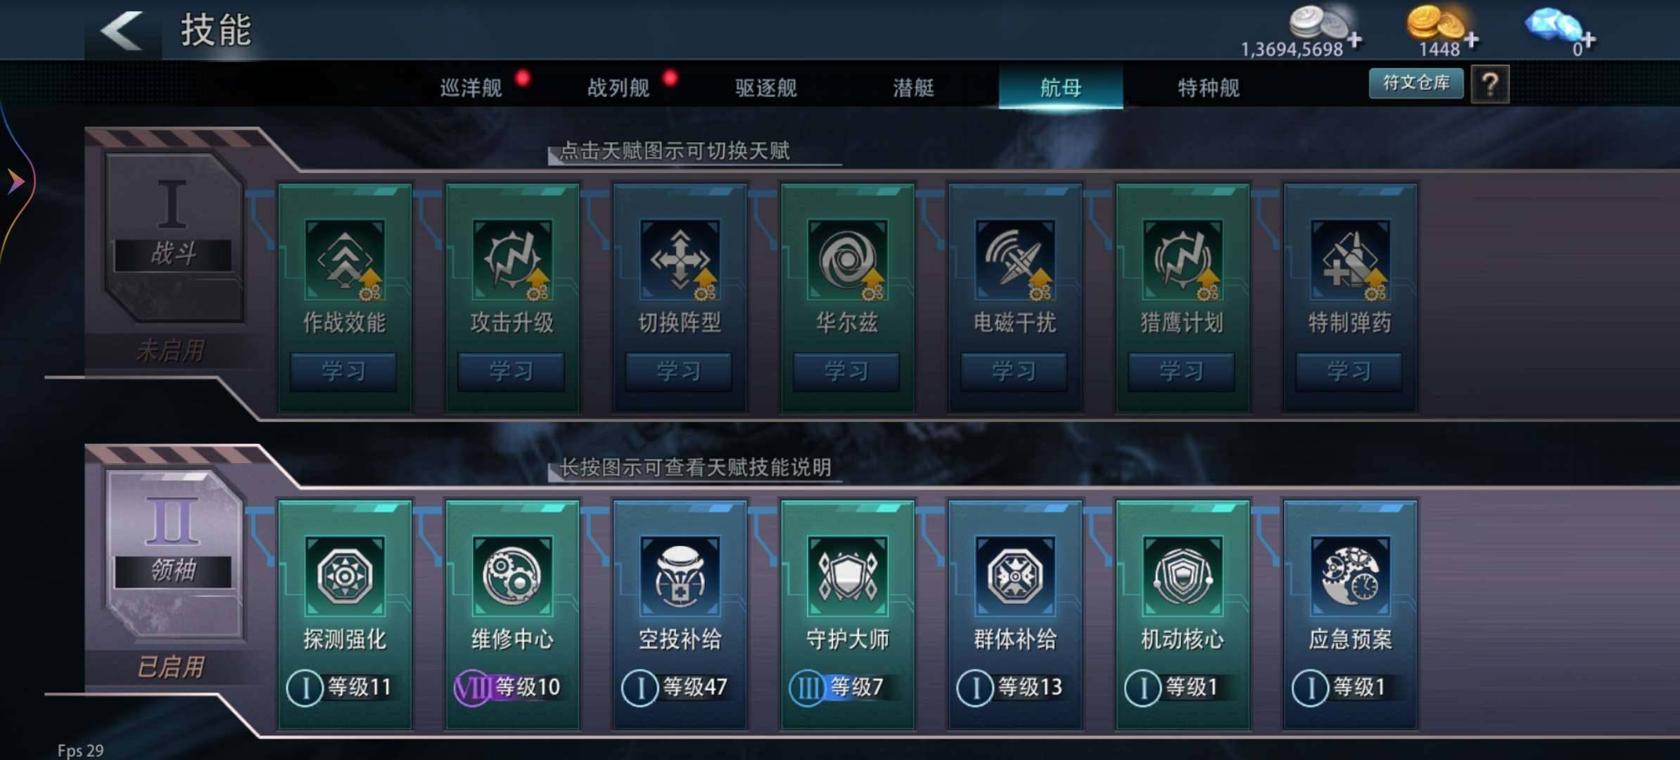Click 学习 under 攻击升级
The width and height of the screenshot is (1680, 760).
tap(511, 371)
